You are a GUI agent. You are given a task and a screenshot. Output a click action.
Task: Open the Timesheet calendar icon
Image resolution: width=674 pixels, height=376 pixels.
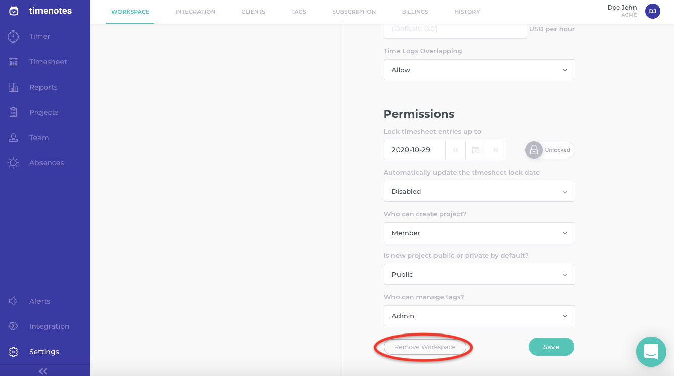pos(13,62)
